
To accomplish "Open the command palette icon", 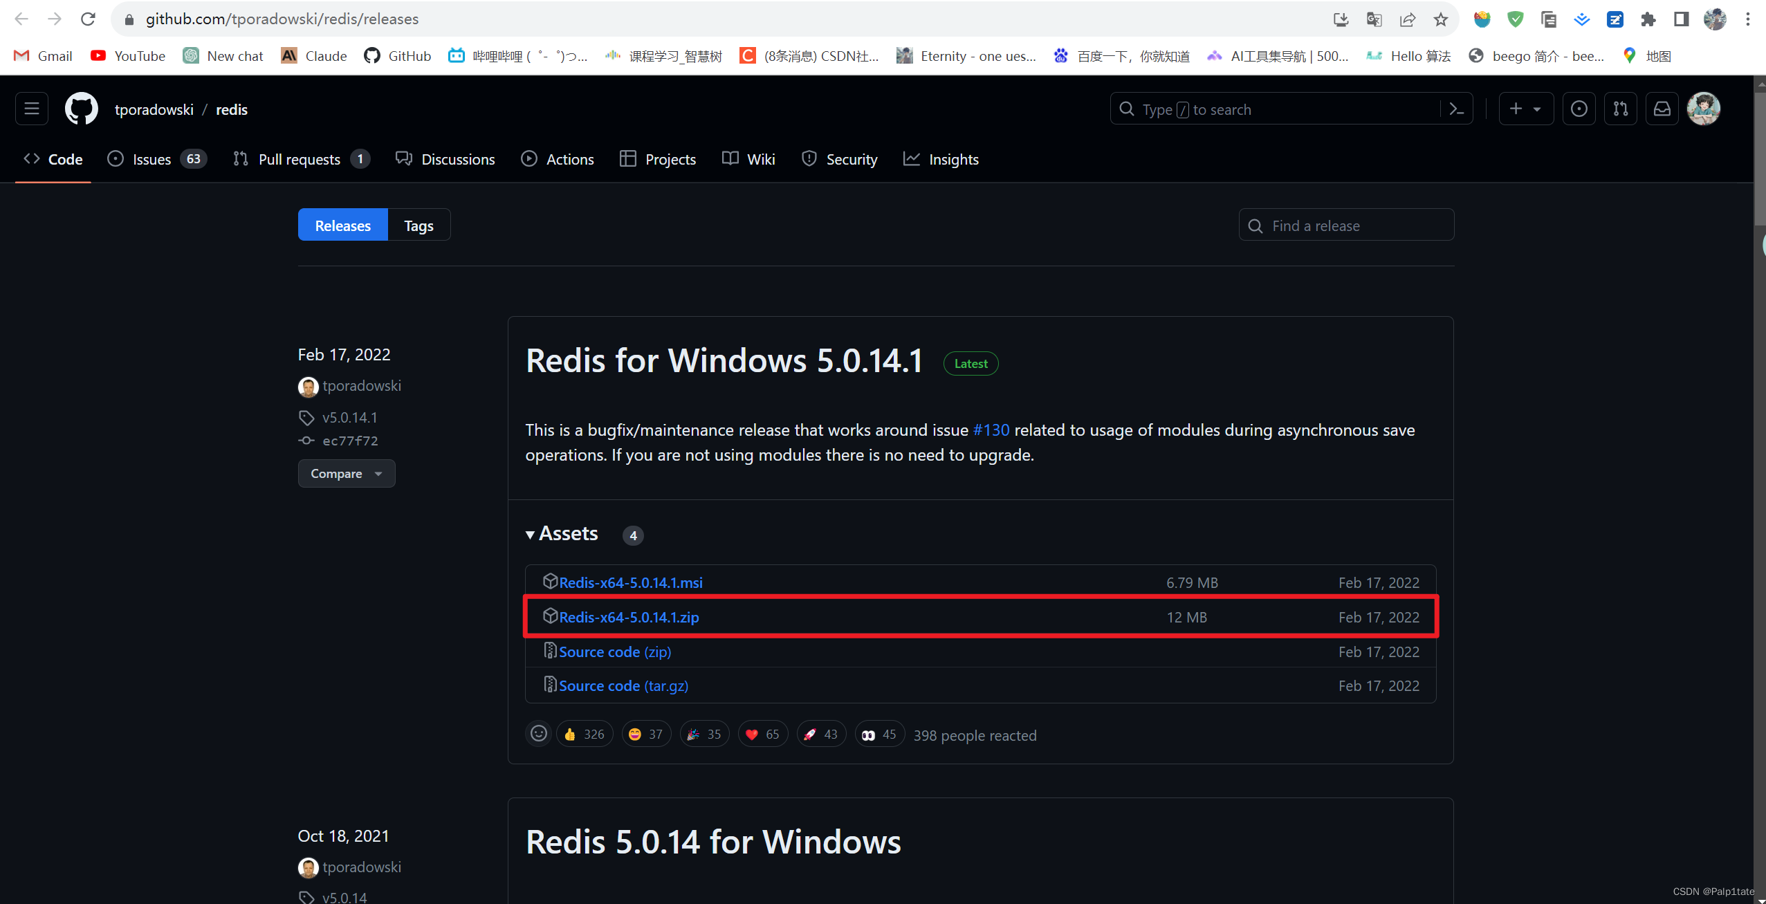I will (1456, 109).
